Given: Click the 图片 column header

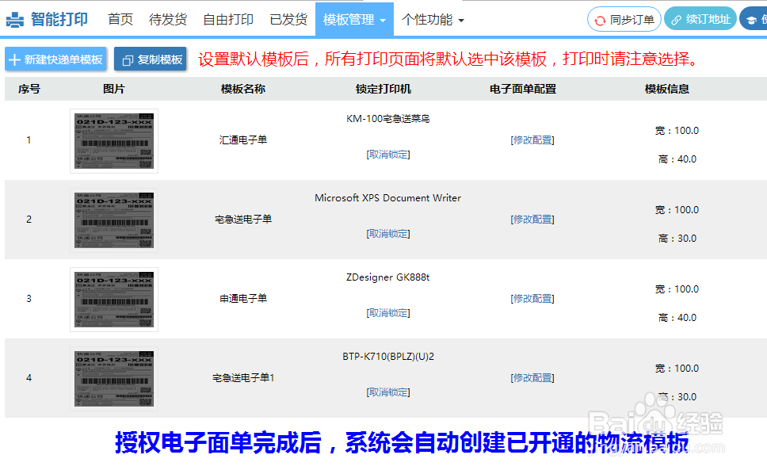Looking at the screenshot, I should [x=114, y=89].
